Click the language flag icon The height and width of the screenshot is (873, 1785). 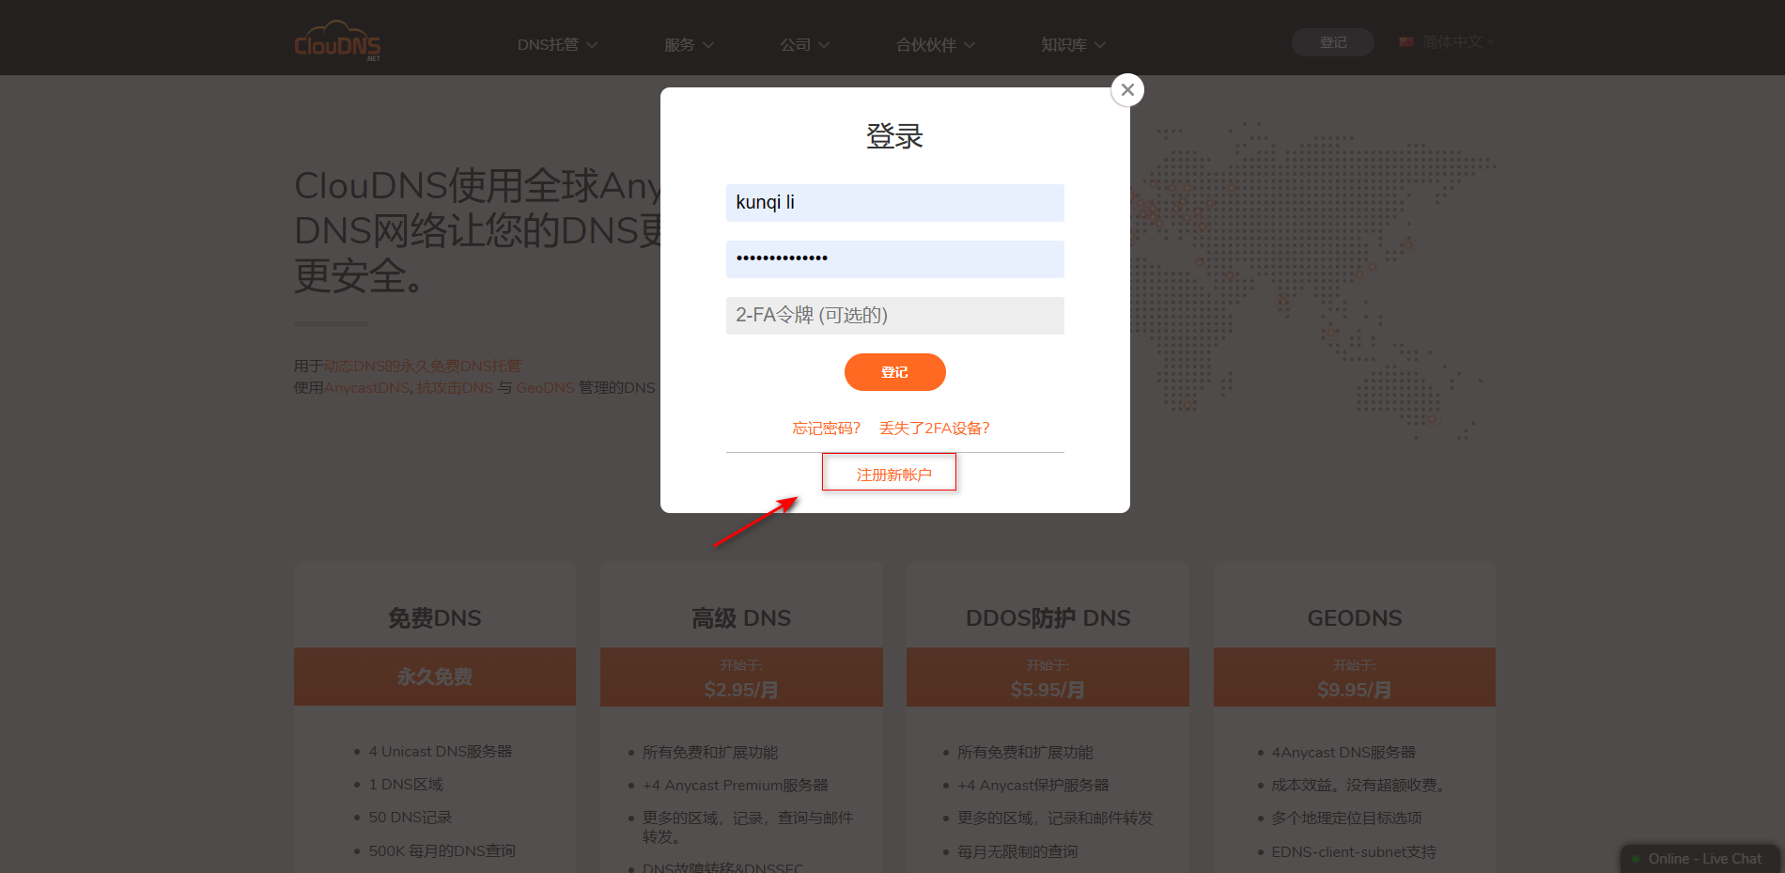[1406, 42]
